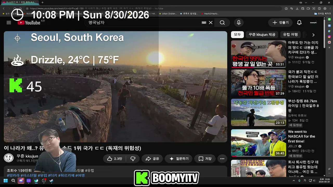
Task: Open the 질문하기 ask button
Action: (179, 159)
